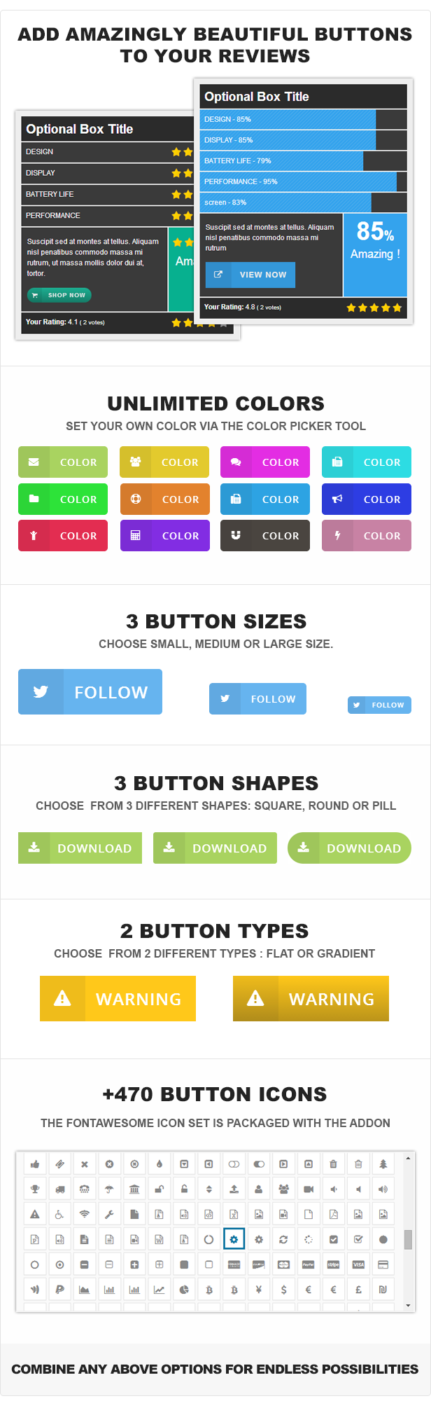
Task: Select the thumbs-up icon in the icon grid
Action: click(35, 1164)
